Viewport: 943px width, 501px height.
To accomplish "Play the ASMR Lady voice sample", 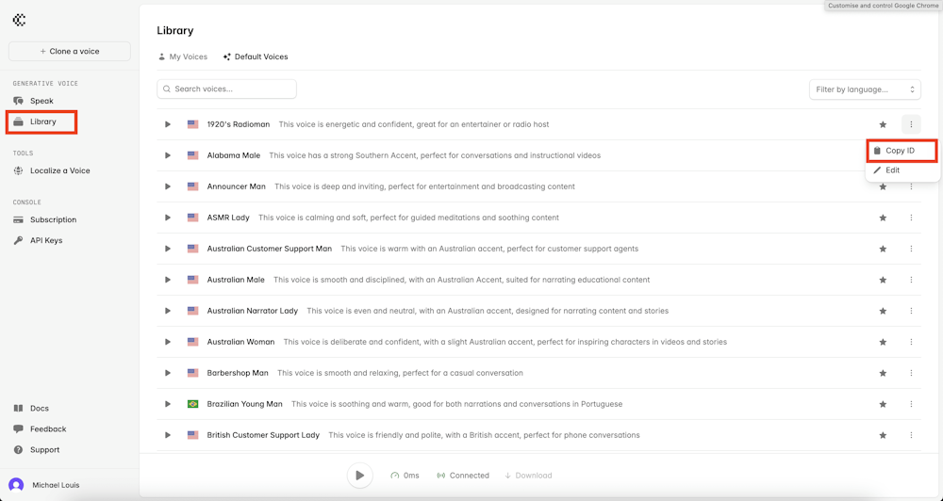I will 168,218.
